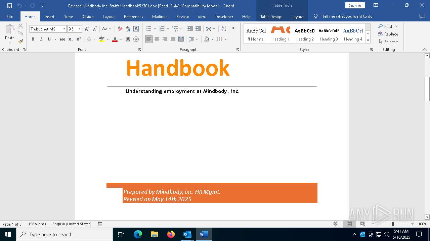
Task: Click vertical scrollbar thumb
Action: coord(427,89)
